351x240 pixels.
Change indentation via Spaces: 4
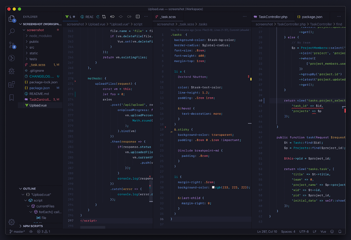[x=288, y=232]
